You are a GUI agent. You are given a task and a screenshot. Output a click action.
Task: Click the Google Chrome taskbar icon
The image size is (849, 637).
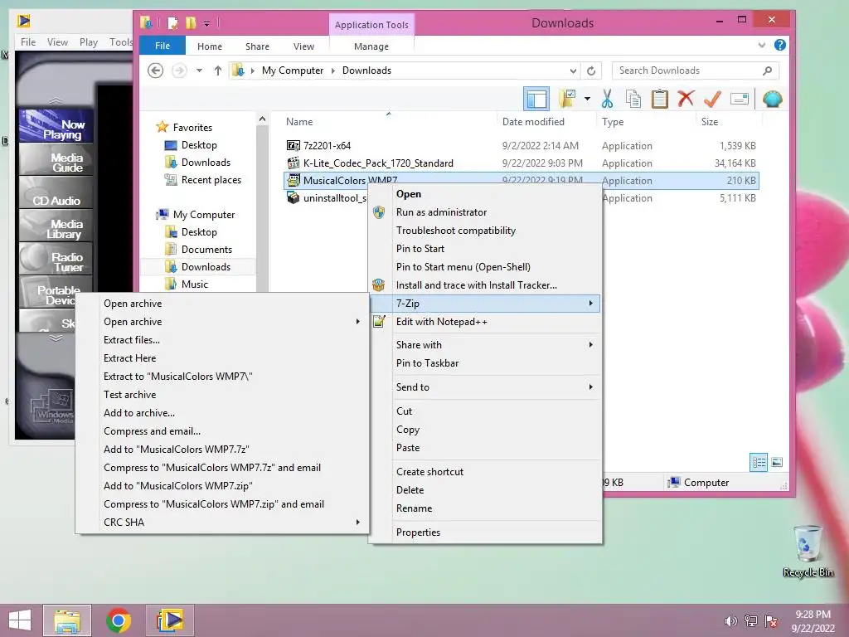click(x=119, y=620)
